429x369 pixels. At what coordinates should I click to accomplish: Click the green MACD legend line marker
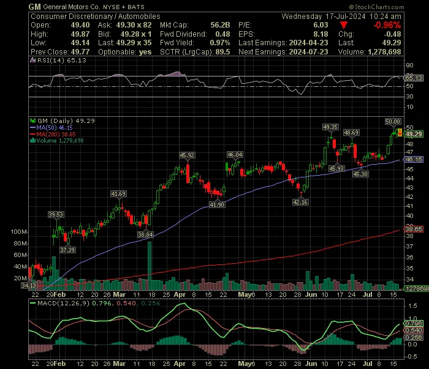pyautogui.click(x=33, y=303)
